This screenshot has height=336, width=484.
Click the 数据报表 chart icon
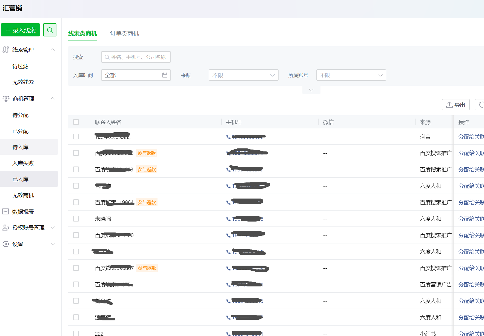pos(6,211)
